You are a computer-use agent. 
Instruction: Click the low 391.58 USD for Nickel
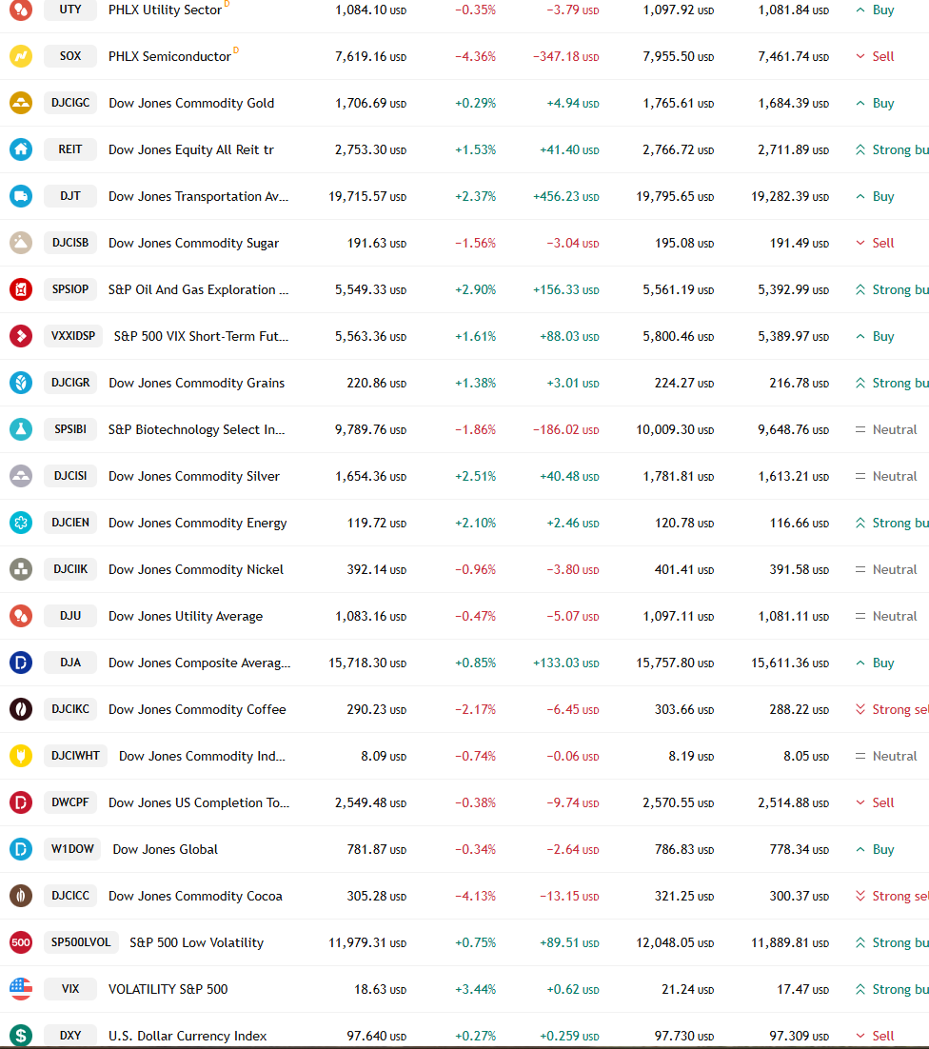[x=800, y=569]
